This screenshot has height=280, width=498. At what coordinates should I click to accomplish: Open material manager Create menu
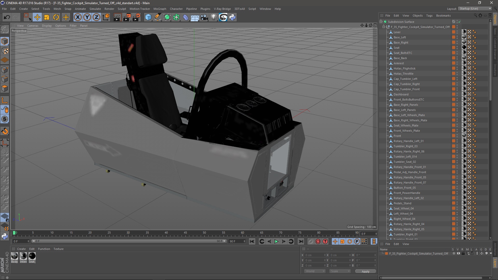point(21,249)
